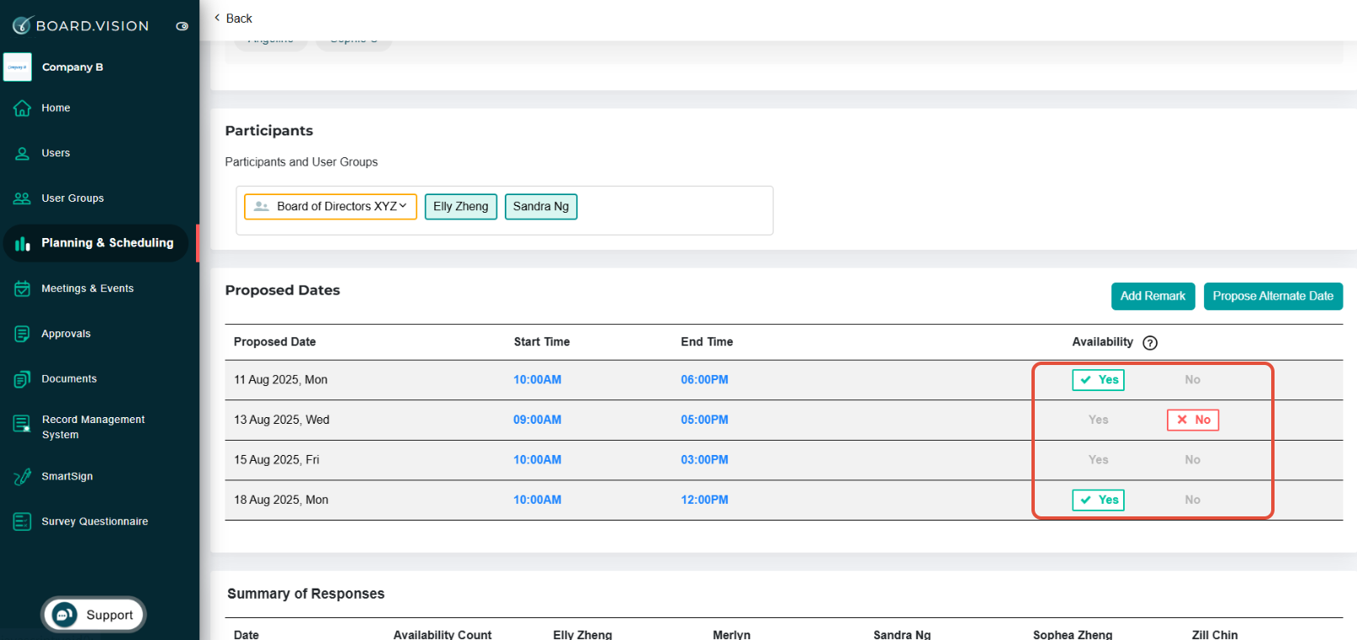Toggle the sidebar collapse icon beside the logo
The image size is (1357, 640).
click(182, 26)
